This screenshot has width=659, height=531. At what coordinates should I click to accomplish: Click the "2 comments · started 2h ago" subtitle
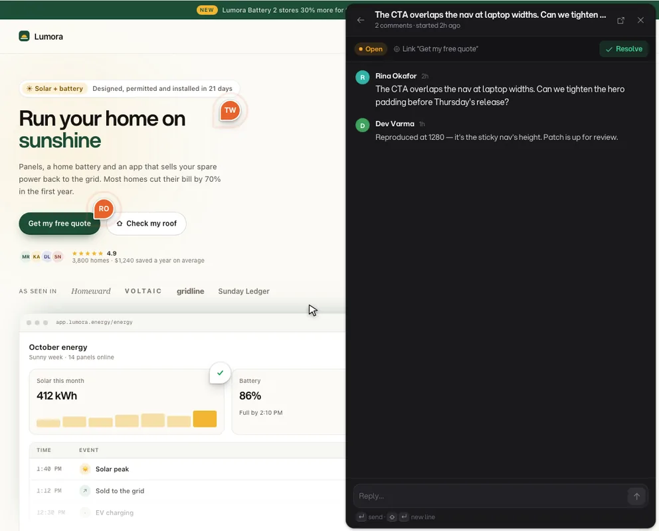[417, 26]
